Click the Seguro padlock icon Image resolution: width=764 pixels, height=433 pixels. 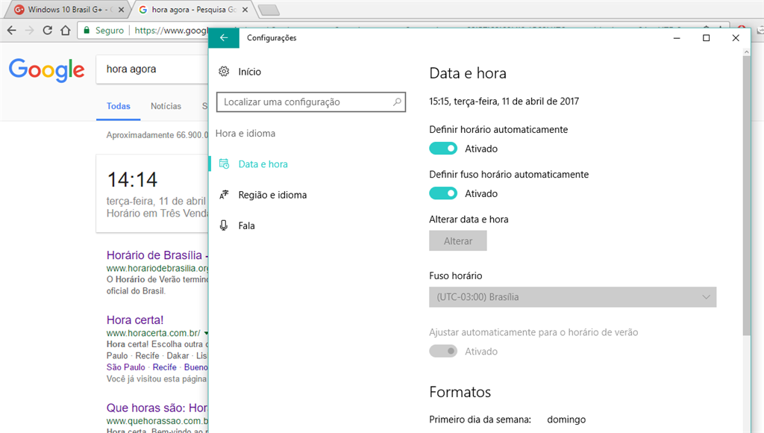87,30
